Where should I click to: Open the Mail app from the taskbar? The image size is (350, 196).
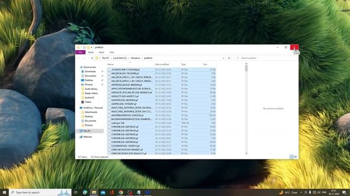[103, 192]
